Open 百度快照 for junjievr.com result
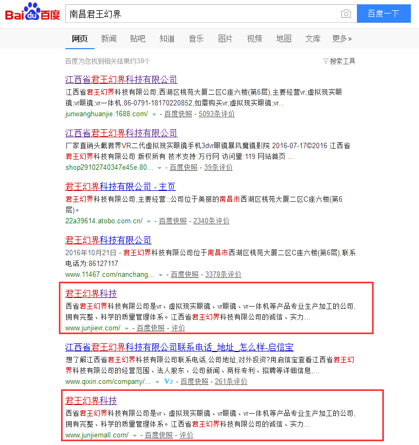 [151, 328]
